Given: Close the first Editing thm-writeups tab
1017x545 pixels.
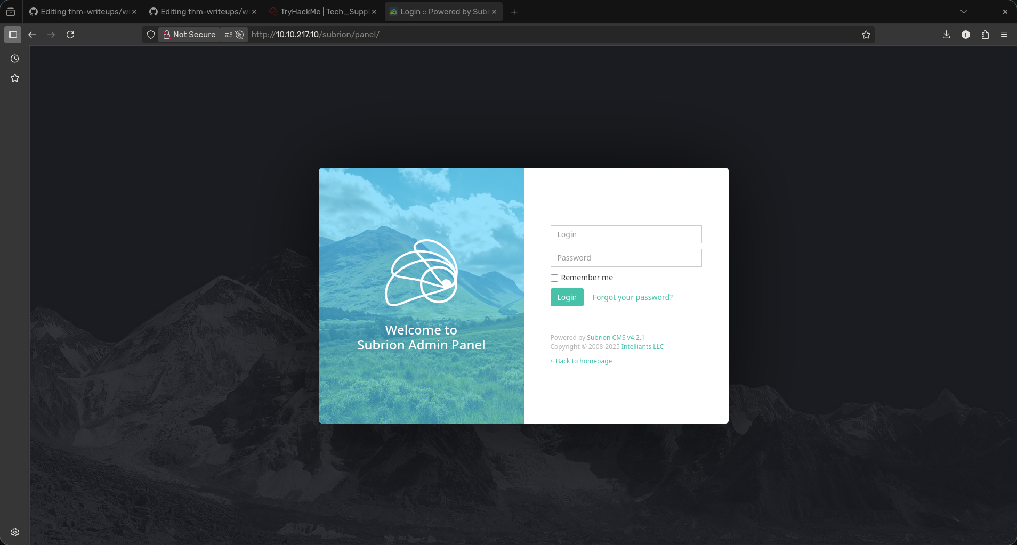Looking at the screenshot, I should (x=134, y=12).
